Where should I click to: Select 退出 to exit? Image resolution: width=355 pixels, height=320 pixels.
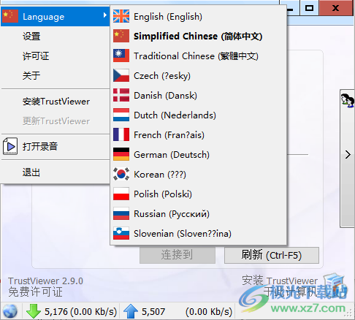pos(56,172)
